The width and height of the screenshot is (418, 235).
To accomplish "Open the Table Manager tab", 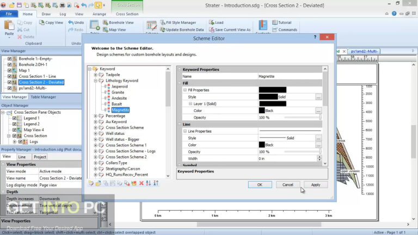I will tap(43, 97).
